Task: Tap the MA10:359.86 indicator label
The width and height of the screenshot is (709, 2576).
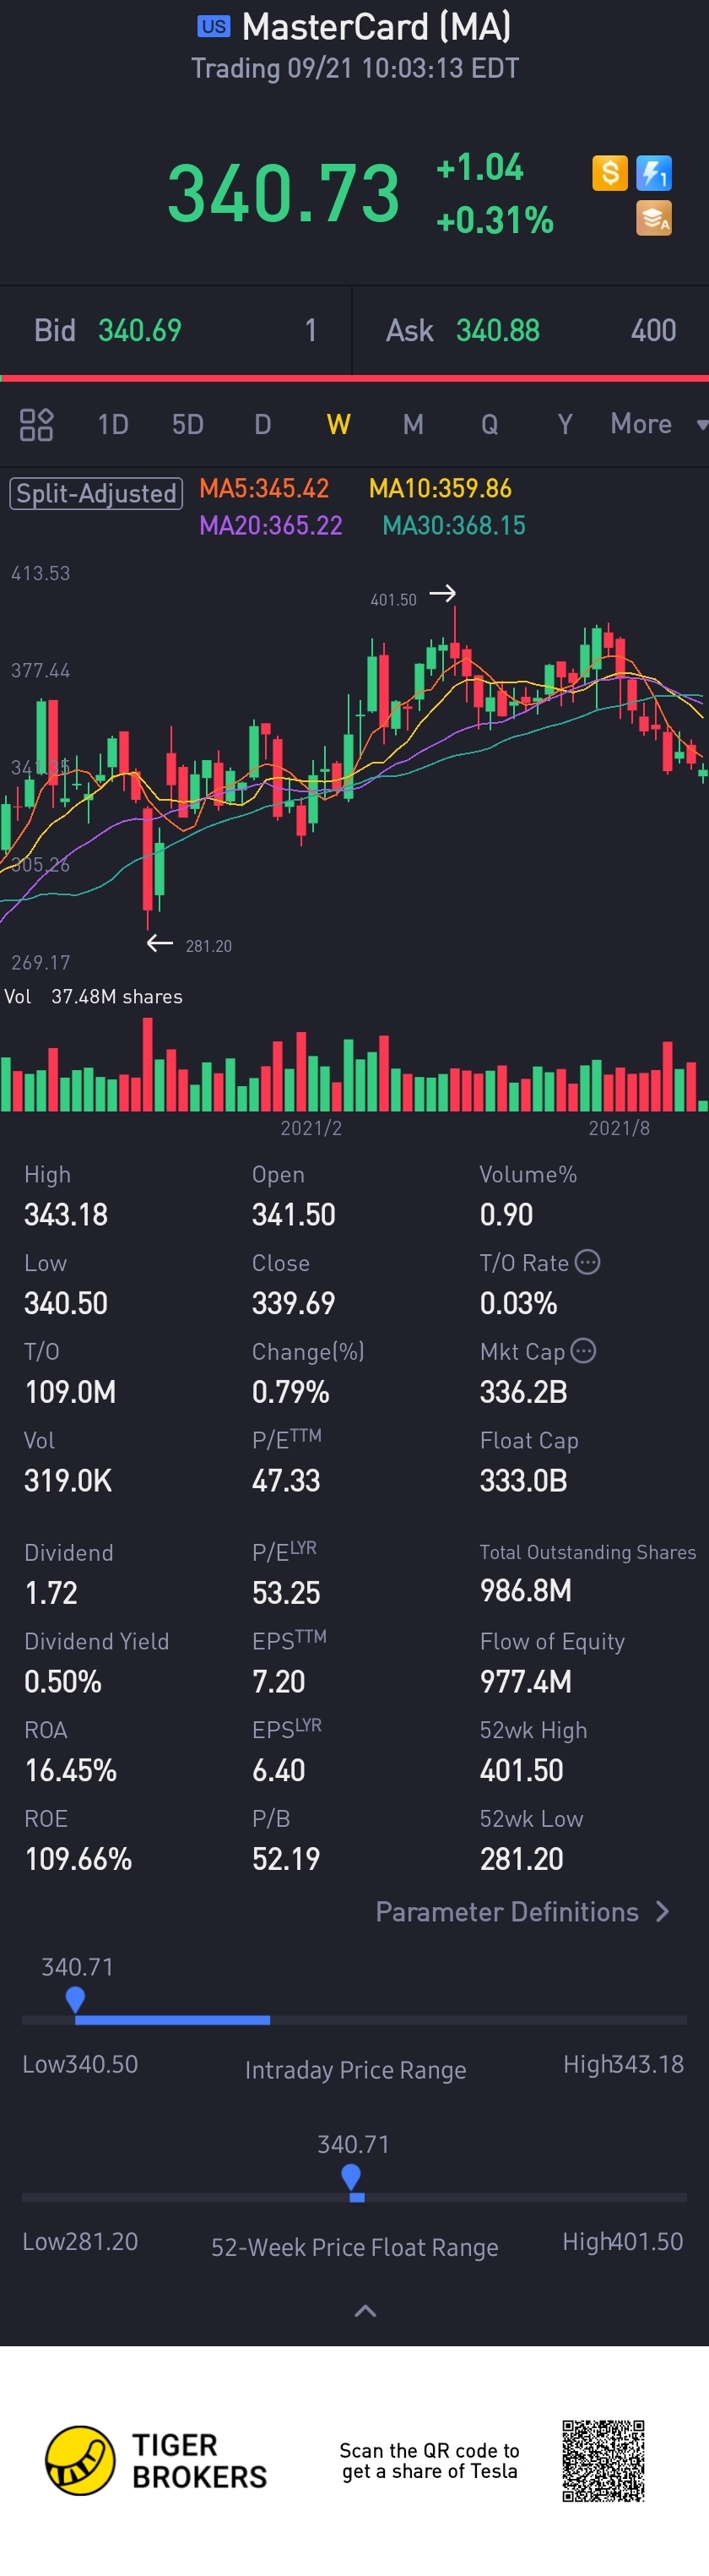Action: pos(440,488)
